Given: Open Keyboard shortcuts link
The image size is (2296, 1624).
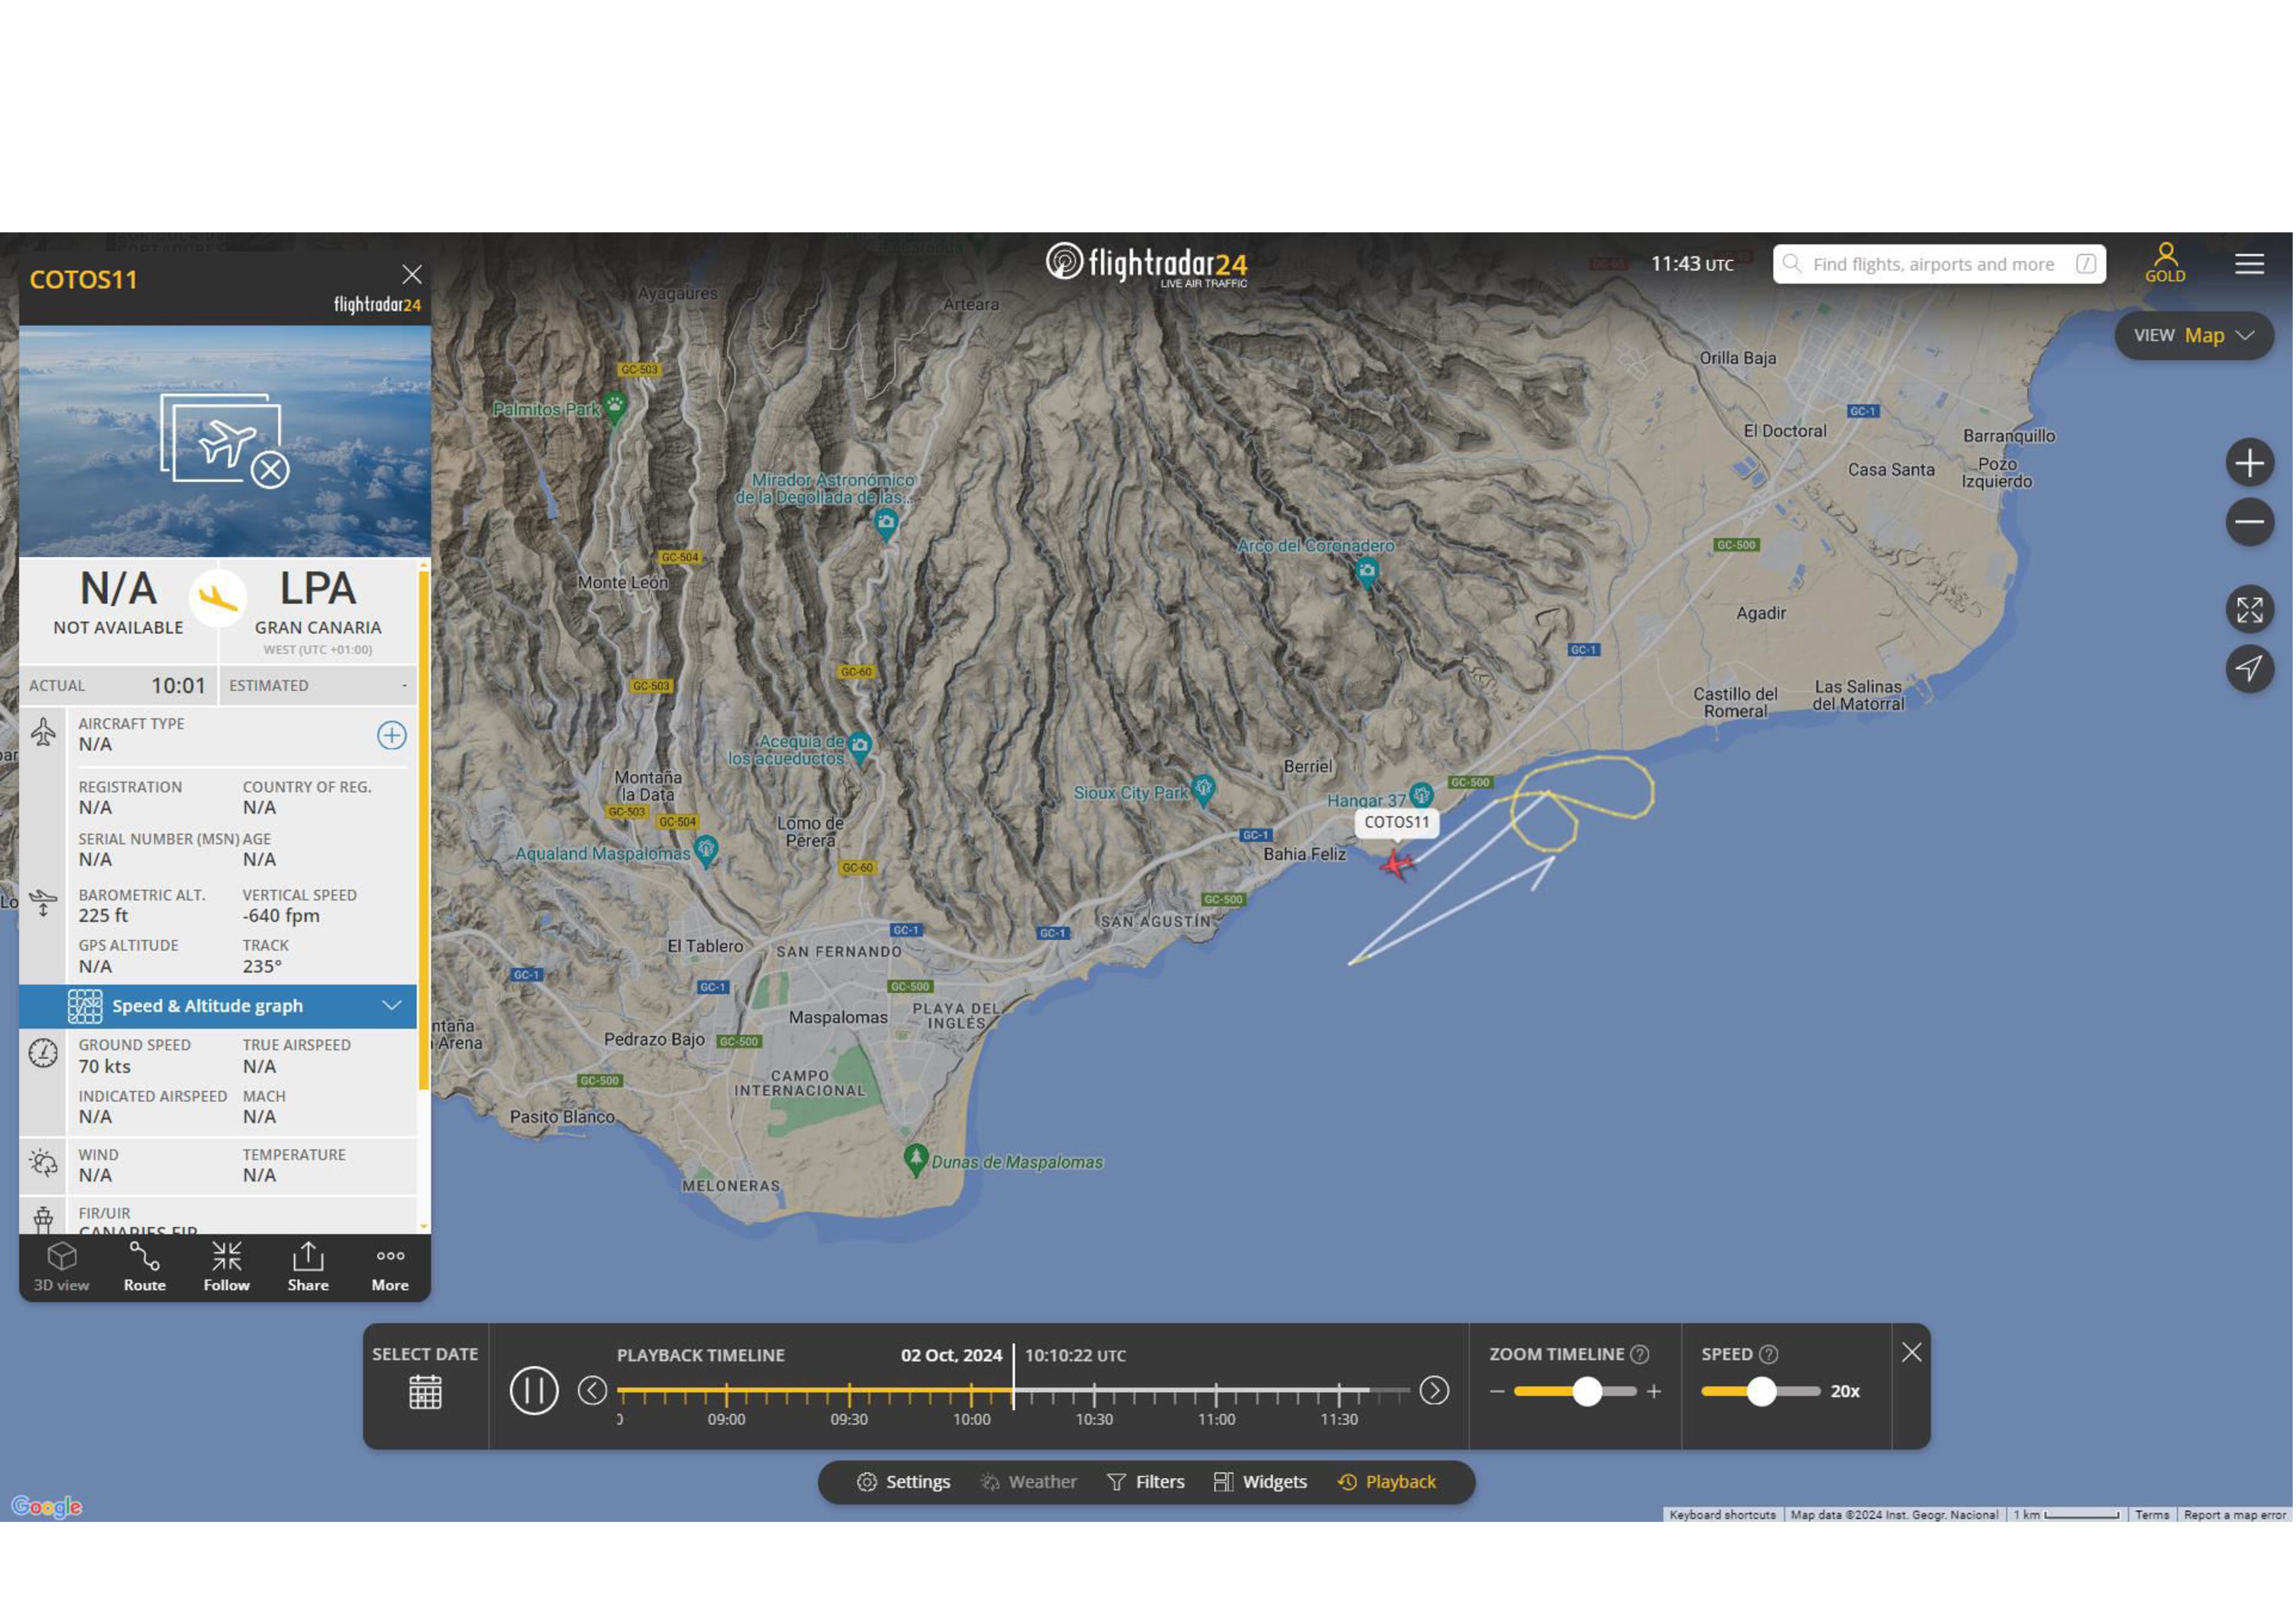Looking at the screenshot, I should [1722, 1515].
